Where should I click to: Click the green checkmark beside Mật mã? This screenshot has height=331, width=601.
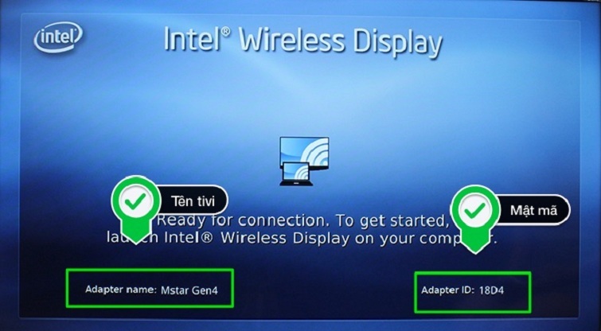coord(475,210)
